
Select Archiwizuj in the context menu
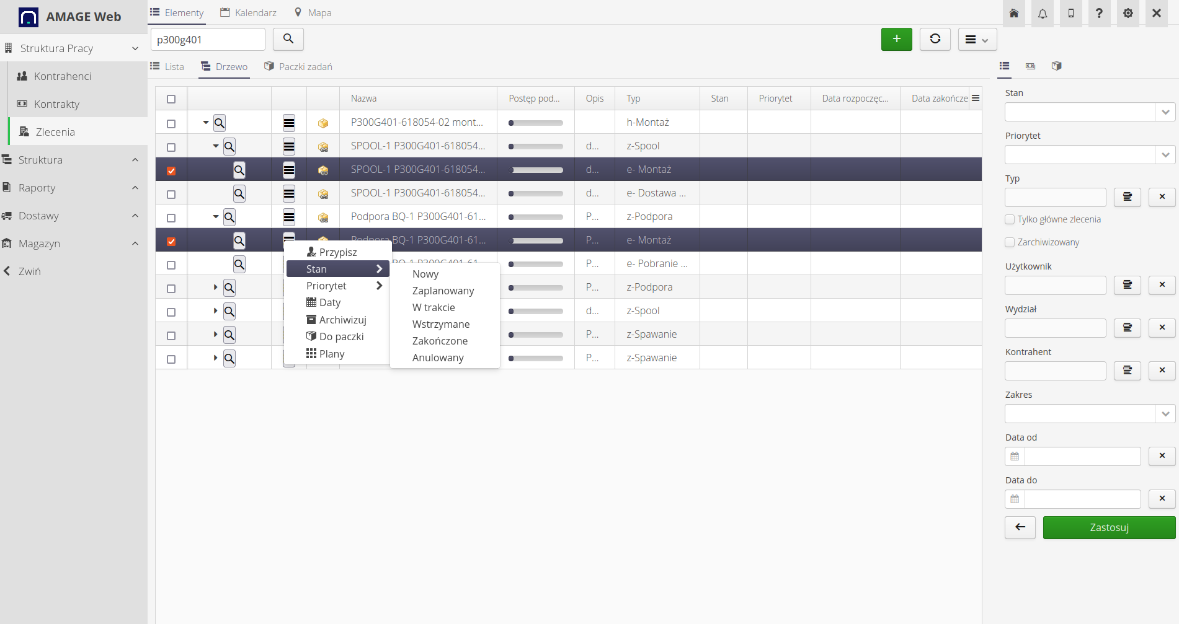(342, 320)
